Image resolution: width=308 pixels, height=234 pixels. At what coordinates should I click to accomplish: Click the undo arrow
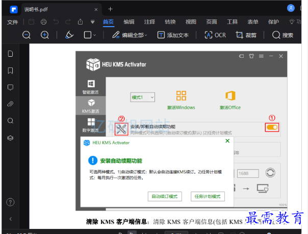coord(56,21)
